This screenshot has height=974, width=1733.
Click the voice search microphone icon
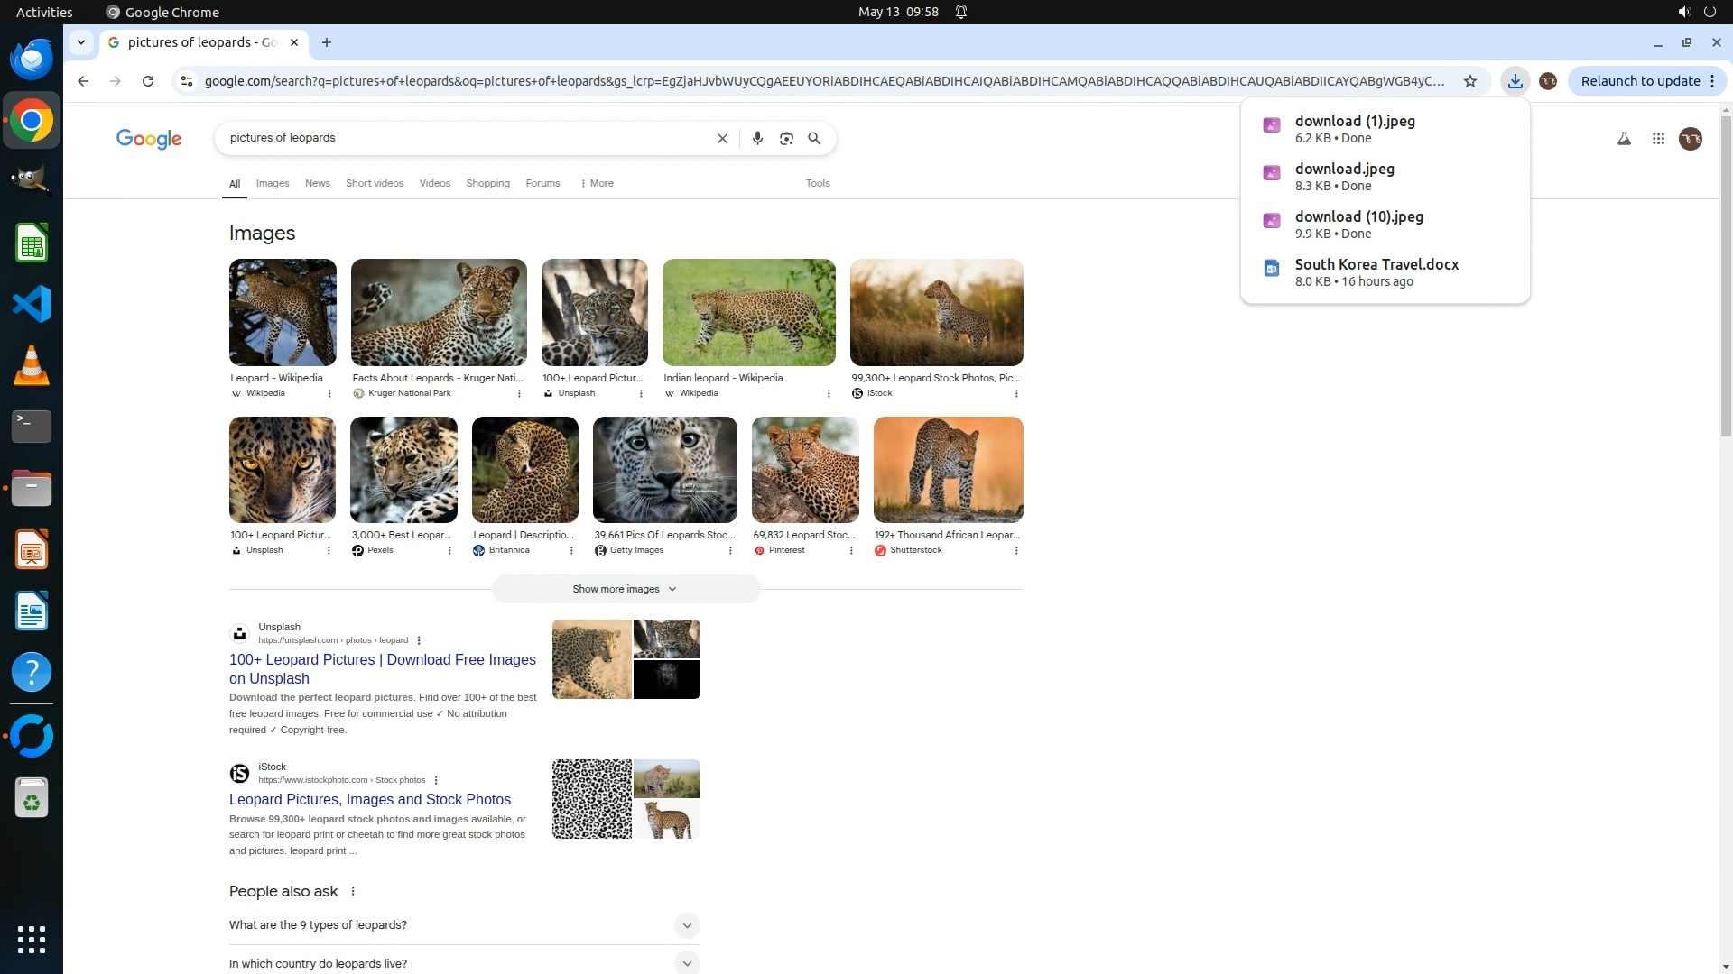(x=757, y=138)
